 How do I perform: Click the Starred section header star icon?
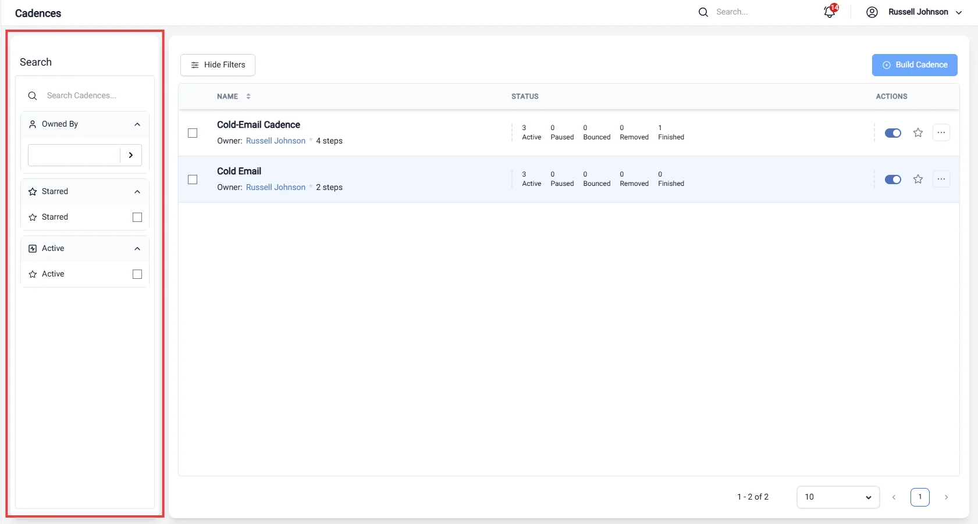point(33,192)
